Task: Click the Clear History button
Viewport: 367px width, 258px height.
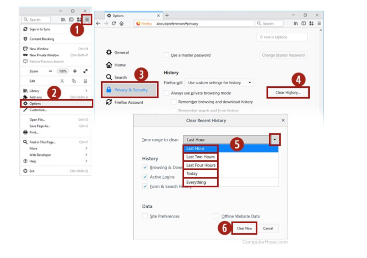Action: click(x=288, y=92)
